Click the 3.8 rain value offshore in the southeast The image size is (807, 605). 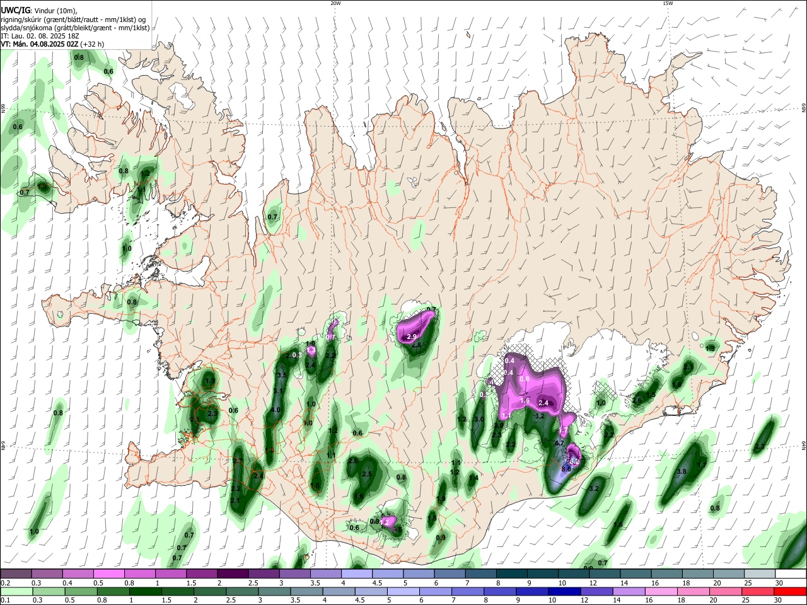coord(682,471)
